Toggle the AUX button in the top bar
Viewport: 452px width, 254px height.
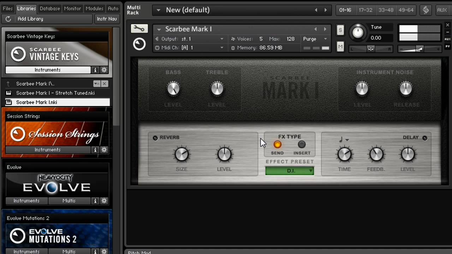coord(442,10)
